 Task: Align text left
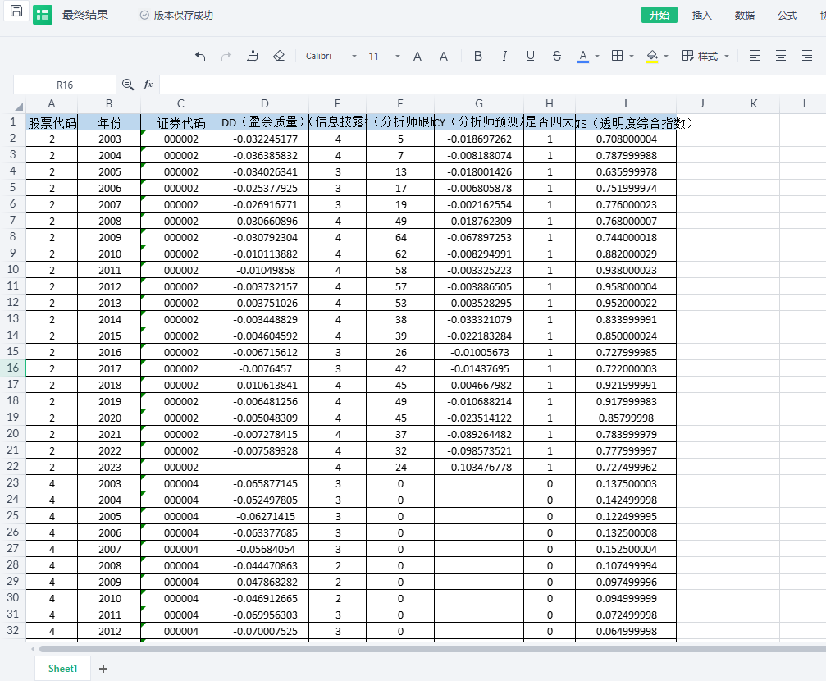pos(755,56)
